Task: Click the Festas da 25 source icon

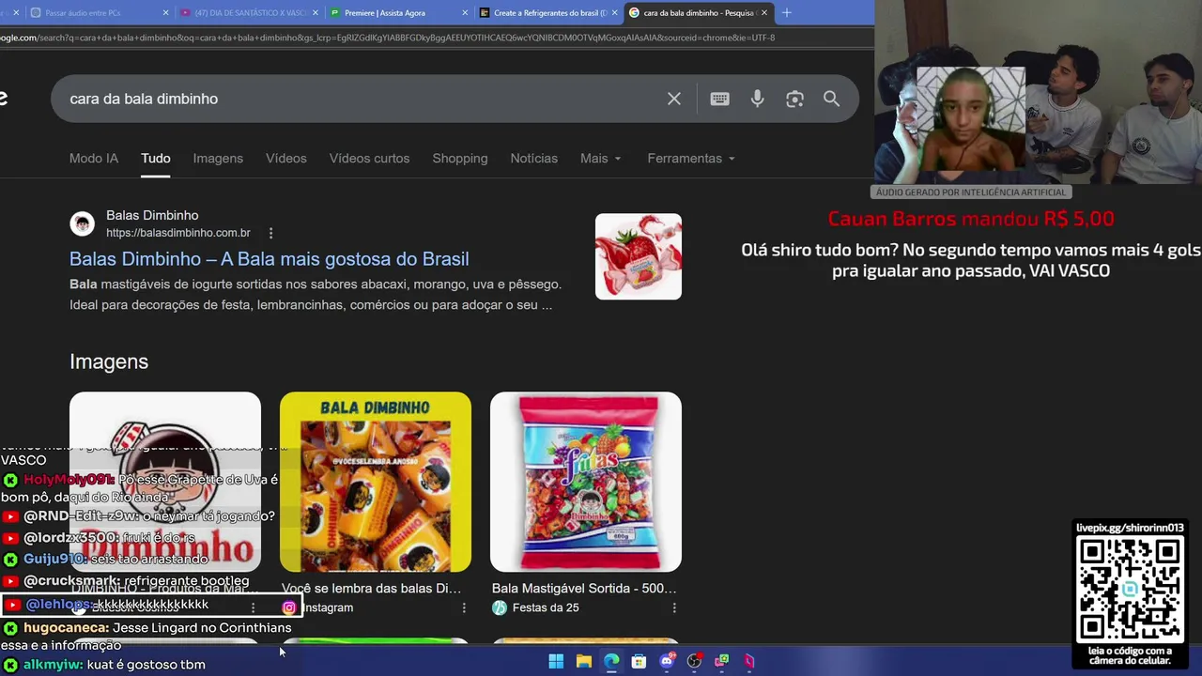Action: tap(500, 607)
